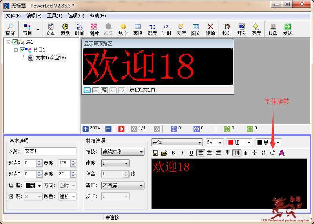This screenshot has width=314, height=224.
Task: Play the program with the red play button
Action: pyautogui.click(x=121, y=129)
